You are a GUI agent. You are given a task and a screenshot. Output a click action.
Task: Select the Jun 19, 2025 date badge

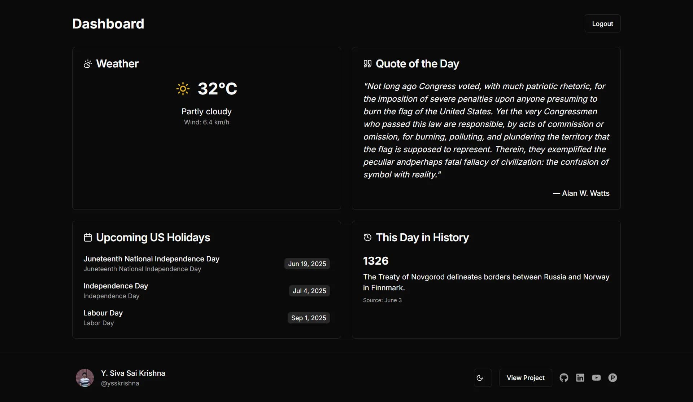(307, 264)
